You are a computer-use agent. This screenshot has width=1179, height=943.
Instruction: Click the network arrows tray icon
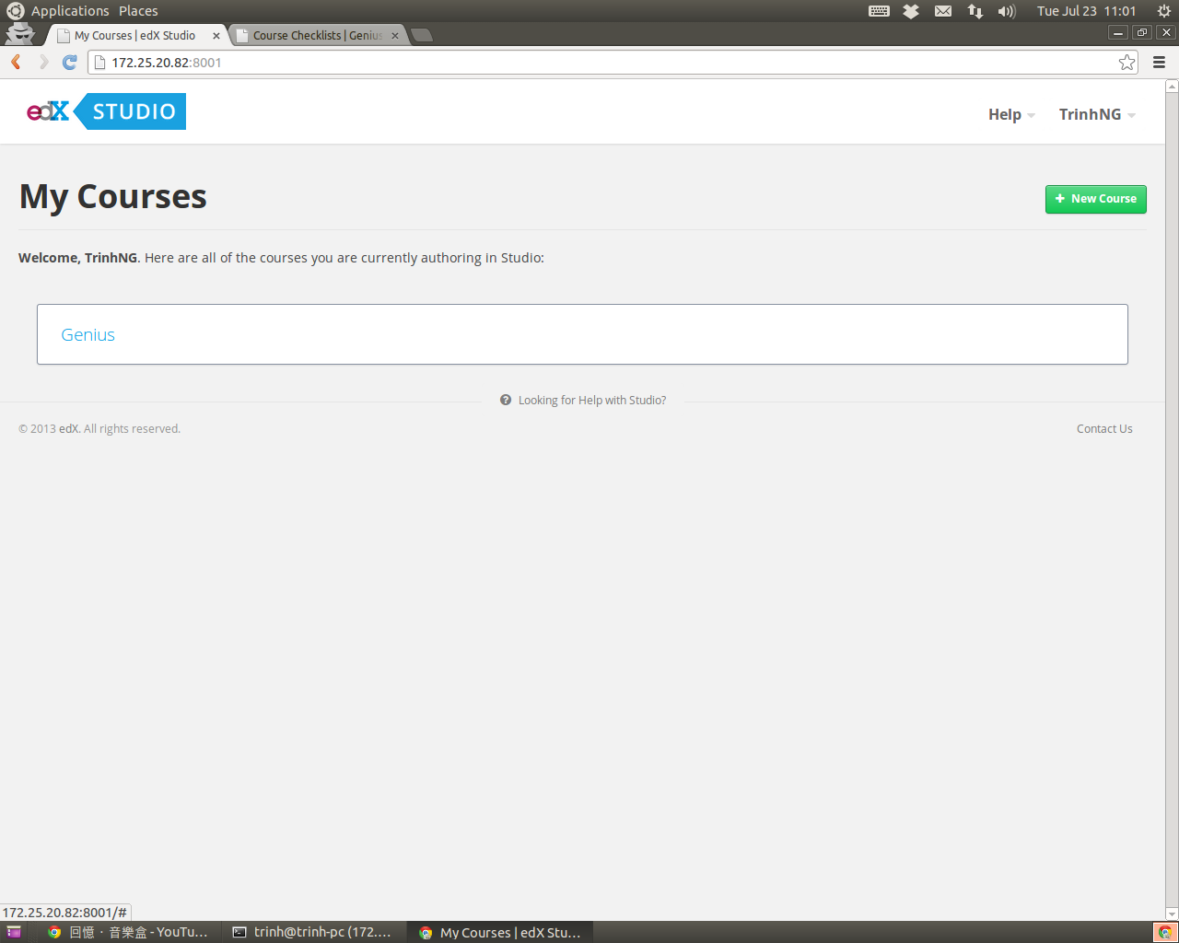click(975, 11)
